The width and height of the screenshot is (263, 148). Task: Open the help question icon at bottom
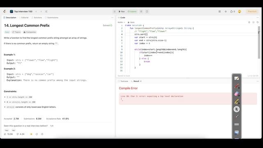point(42,134)
